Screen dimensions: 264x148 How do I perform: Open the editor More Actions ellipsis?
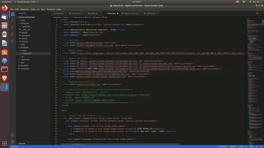(x=261, y=14)
